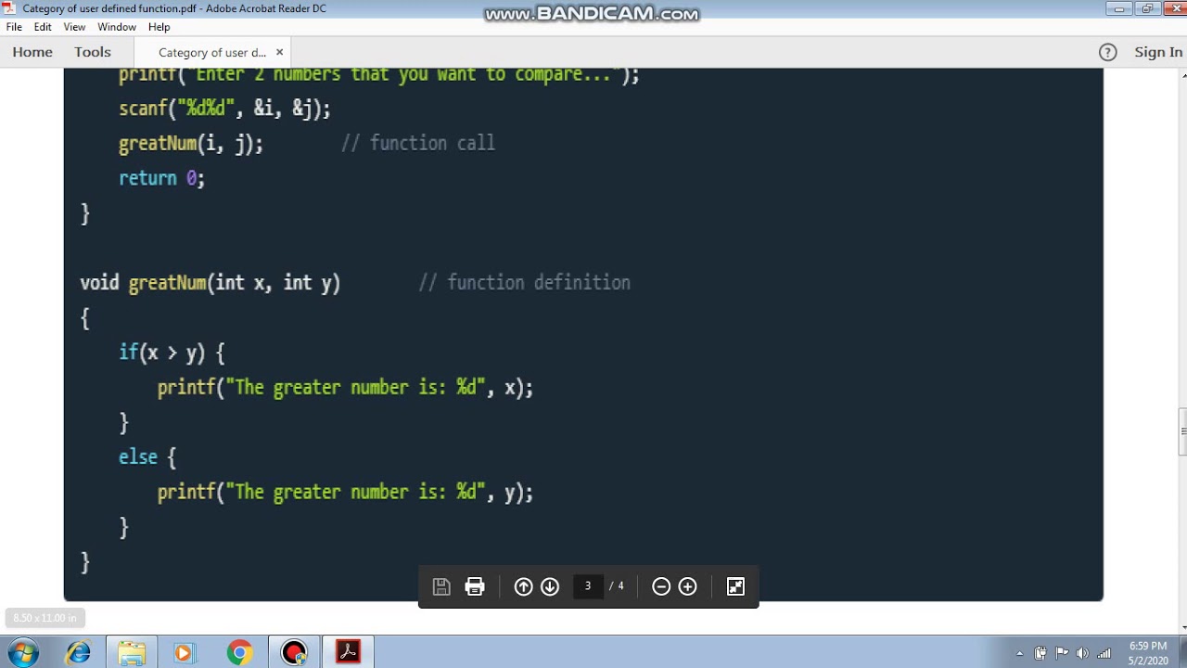The image size is (1187, 668).
Task: Open the Windows Start menu
Action: (x=23, y=653)
